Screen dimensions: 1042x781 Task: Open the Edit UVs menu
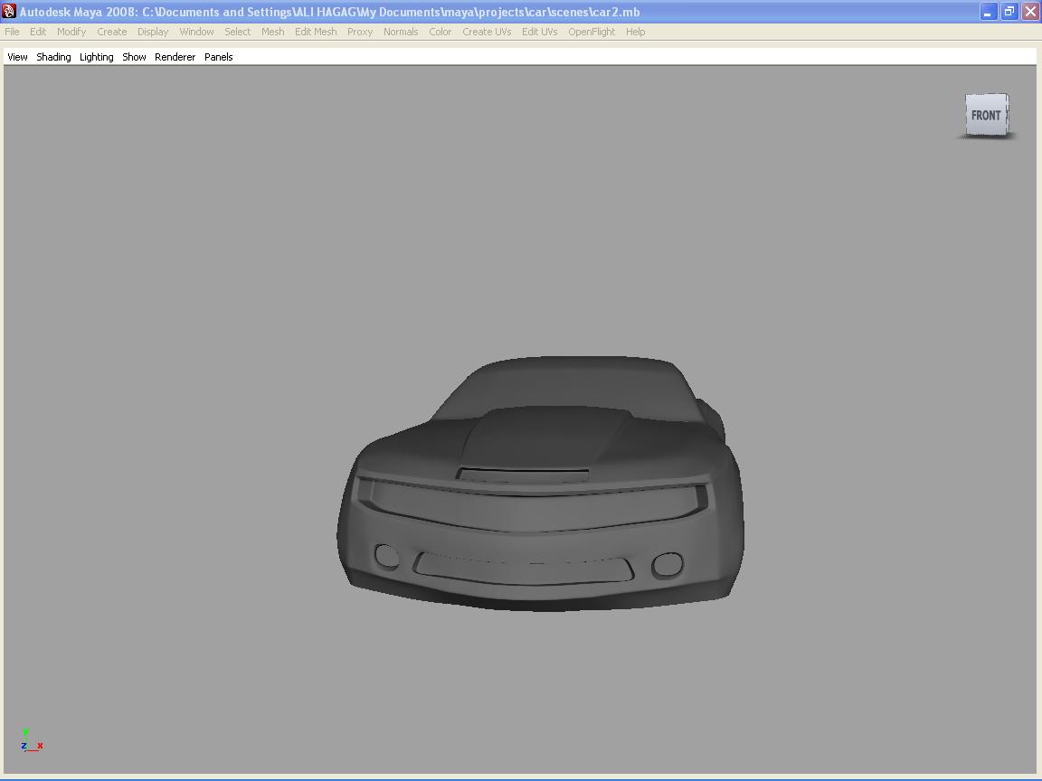coord(539,32)
